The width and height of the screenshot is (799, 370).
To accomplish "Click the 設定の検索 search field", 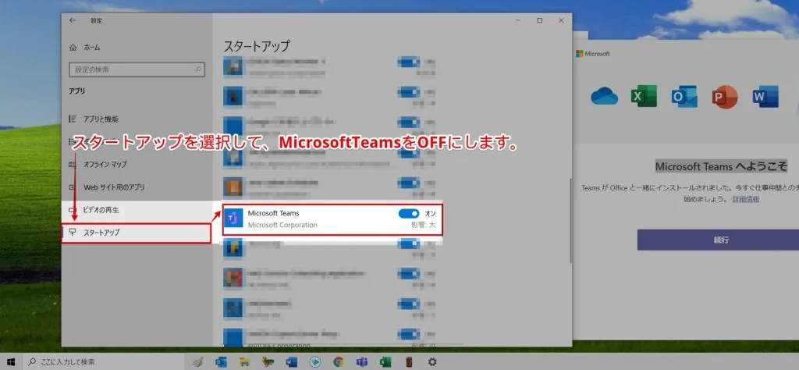I will [x=137, y=69].
